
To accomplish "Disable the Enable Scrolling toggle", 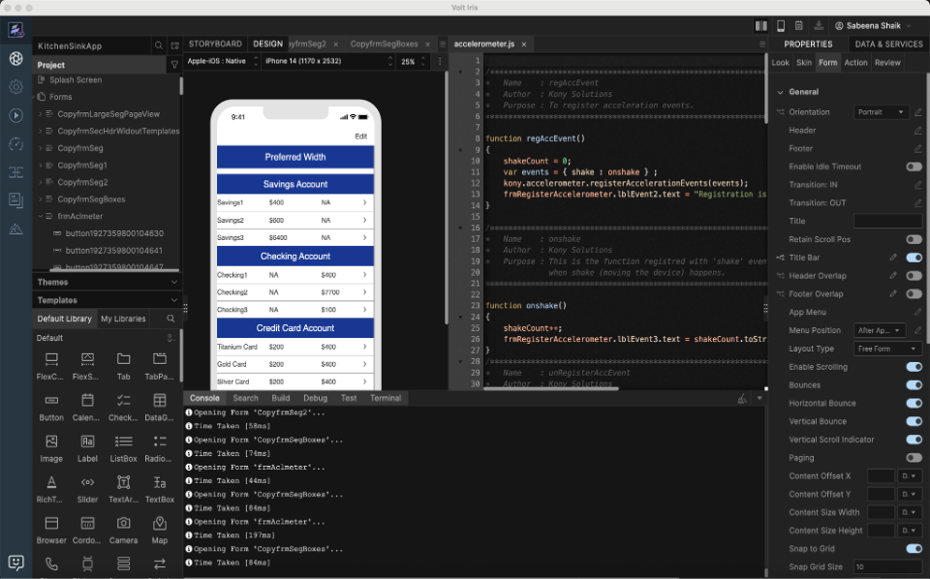I will click(913, 367).
